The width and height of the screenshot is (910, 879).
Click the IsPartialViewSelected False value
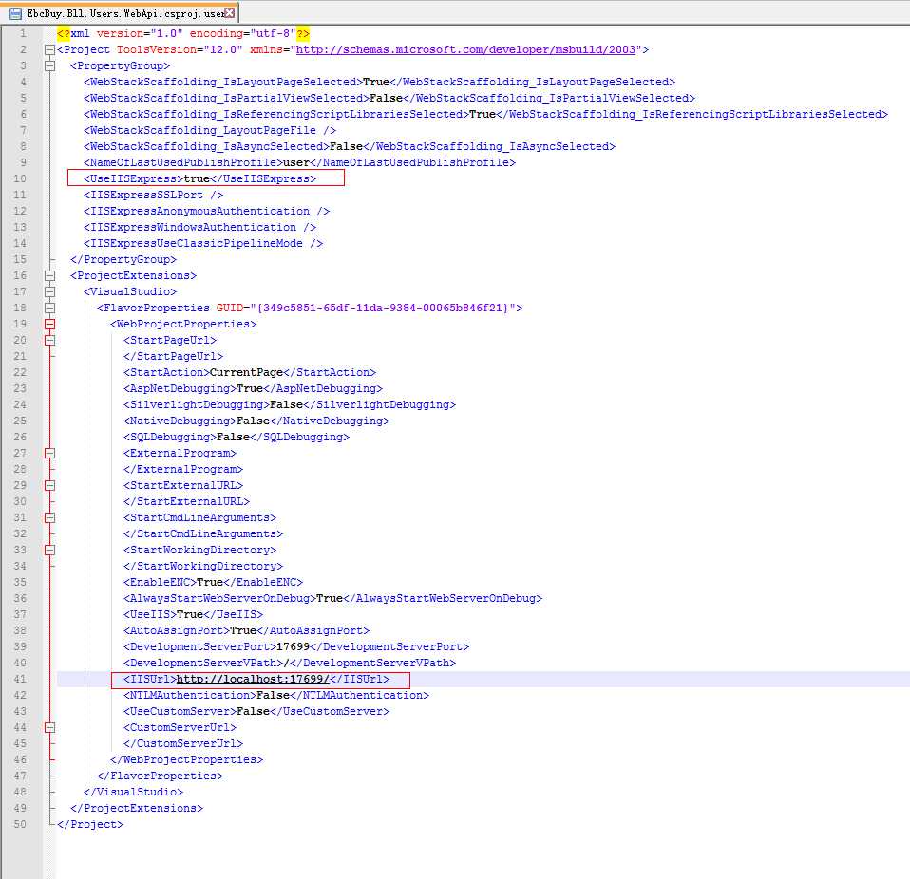pos(386,98)
